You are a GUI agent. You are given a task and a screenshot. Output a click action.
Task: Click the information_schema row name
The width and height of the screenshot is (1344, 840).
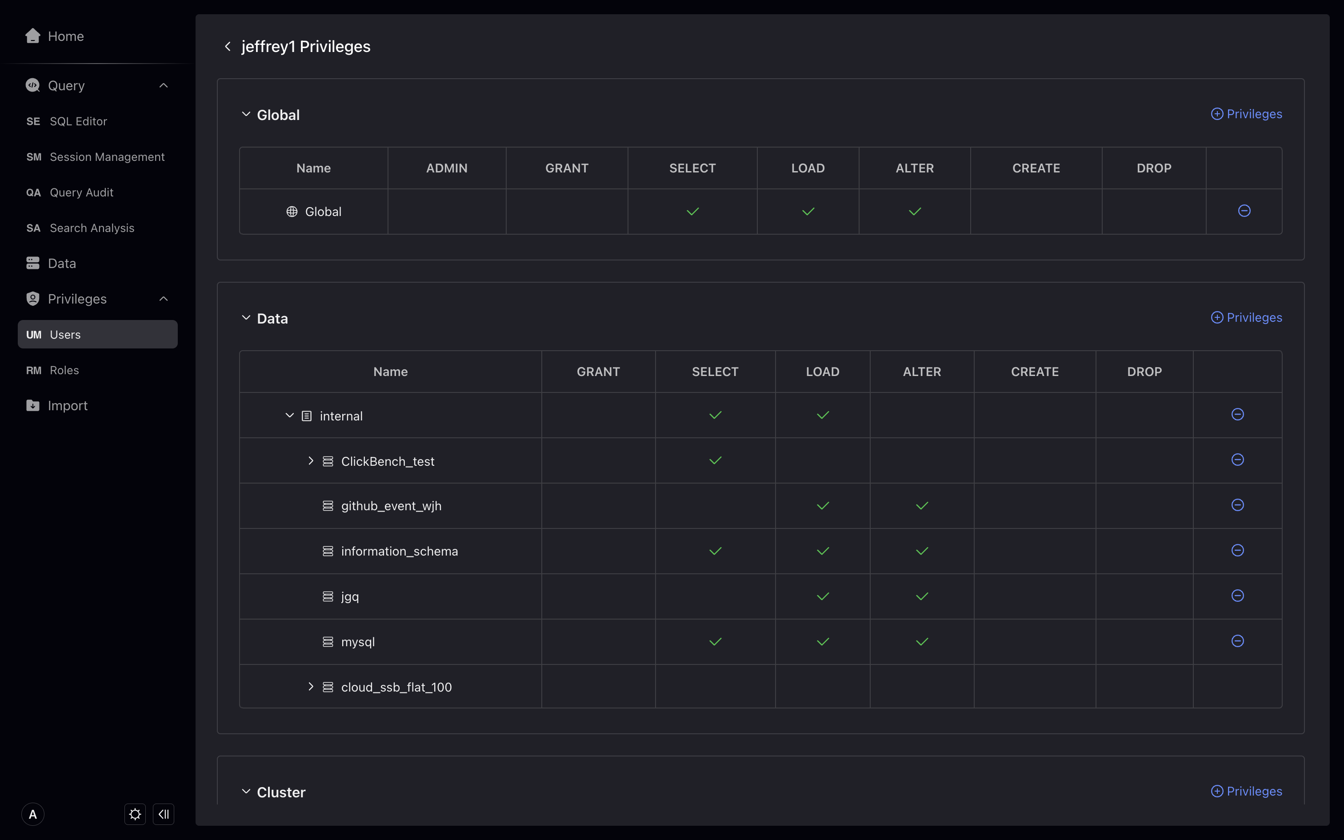click(x=399, y=551)
